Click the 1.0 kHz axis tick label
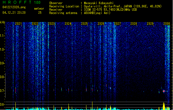The width and height of the screenshot is (173, 110). [2, 50]
